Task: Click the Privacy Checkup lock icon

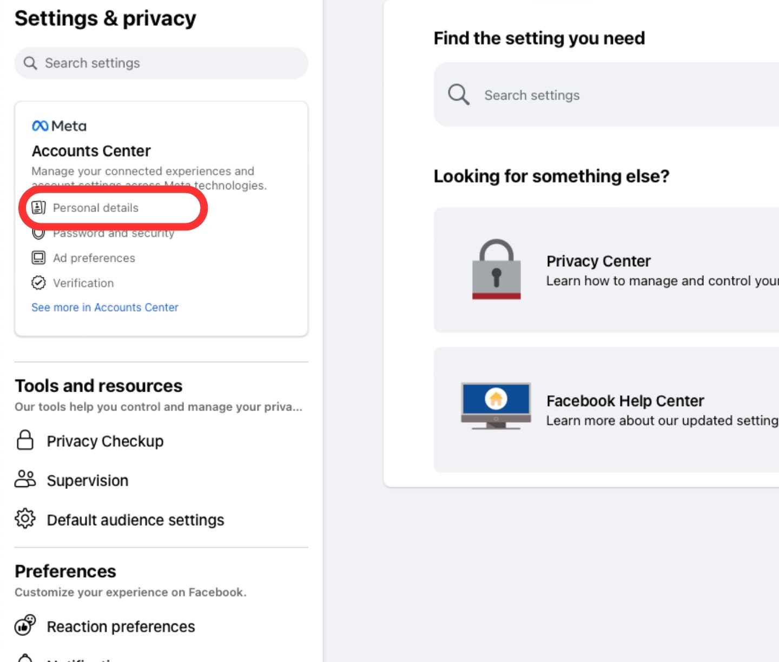Action: coord(25,441)
